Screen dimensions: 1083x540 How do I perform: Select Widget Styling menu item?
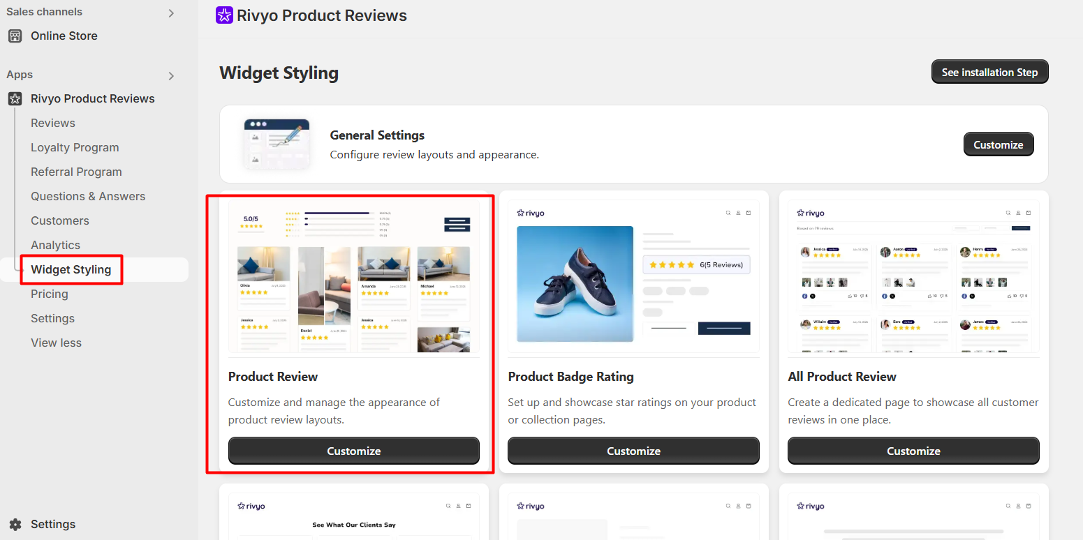point(71,269)
